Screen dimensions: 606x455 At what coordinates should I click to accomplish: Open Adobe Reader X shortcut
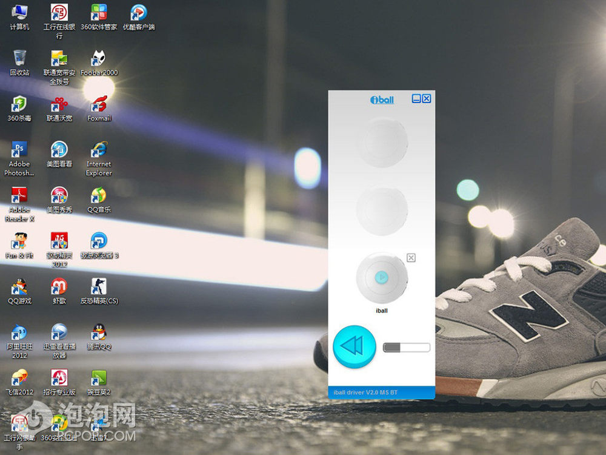[19, 204]
